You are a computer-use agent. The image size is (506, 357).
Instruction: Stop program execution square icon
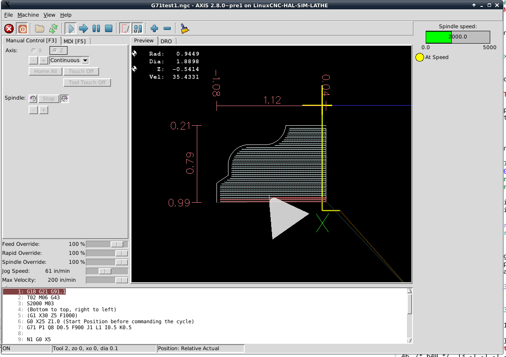109,29
